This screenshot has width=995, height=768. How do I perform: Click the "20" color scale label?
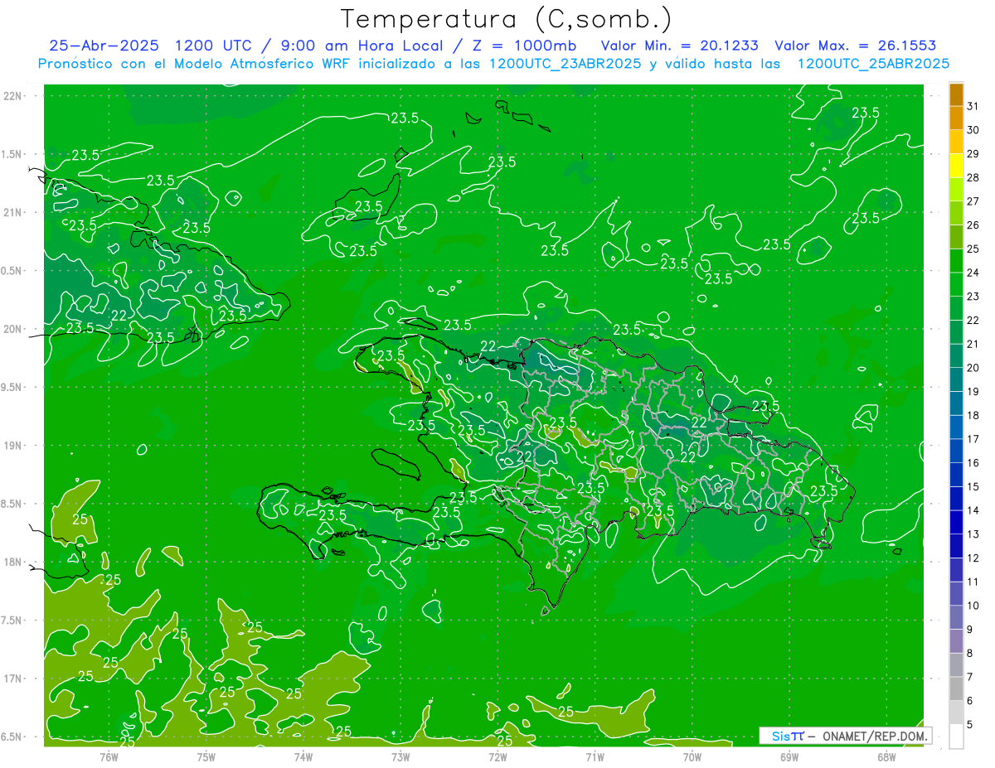973,368
